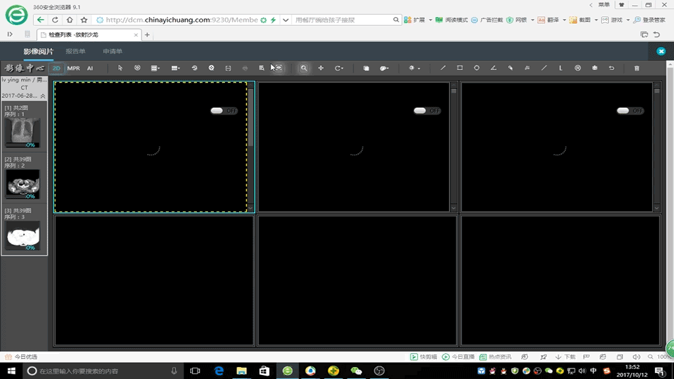
Task: Open the rotate tool dropdown
Action: (x=339, y=68)
